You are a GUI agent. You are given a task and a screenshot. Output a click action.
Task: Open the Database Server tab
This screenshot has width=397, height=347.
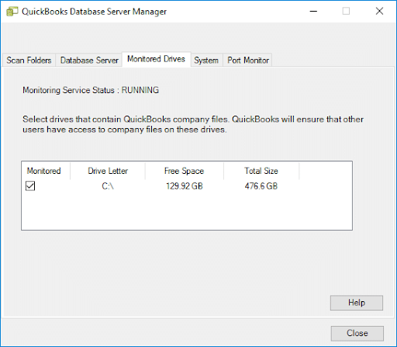click(89, 60)
